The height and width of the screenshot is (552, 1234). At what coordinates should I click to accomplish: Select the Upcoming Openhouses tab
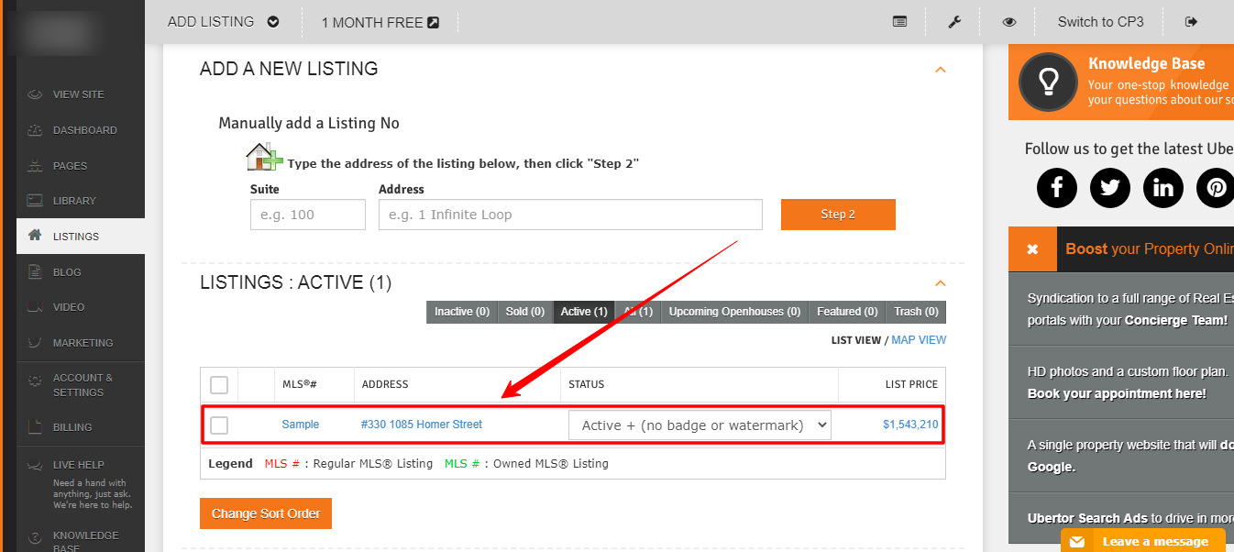(x=733, y=312)
